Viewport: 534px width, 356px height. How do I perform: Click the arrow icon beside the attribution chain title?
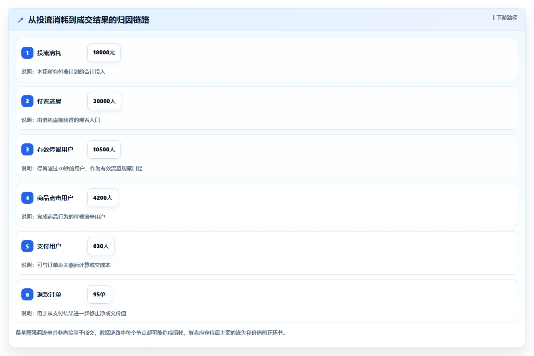click(x=21, y=20)
